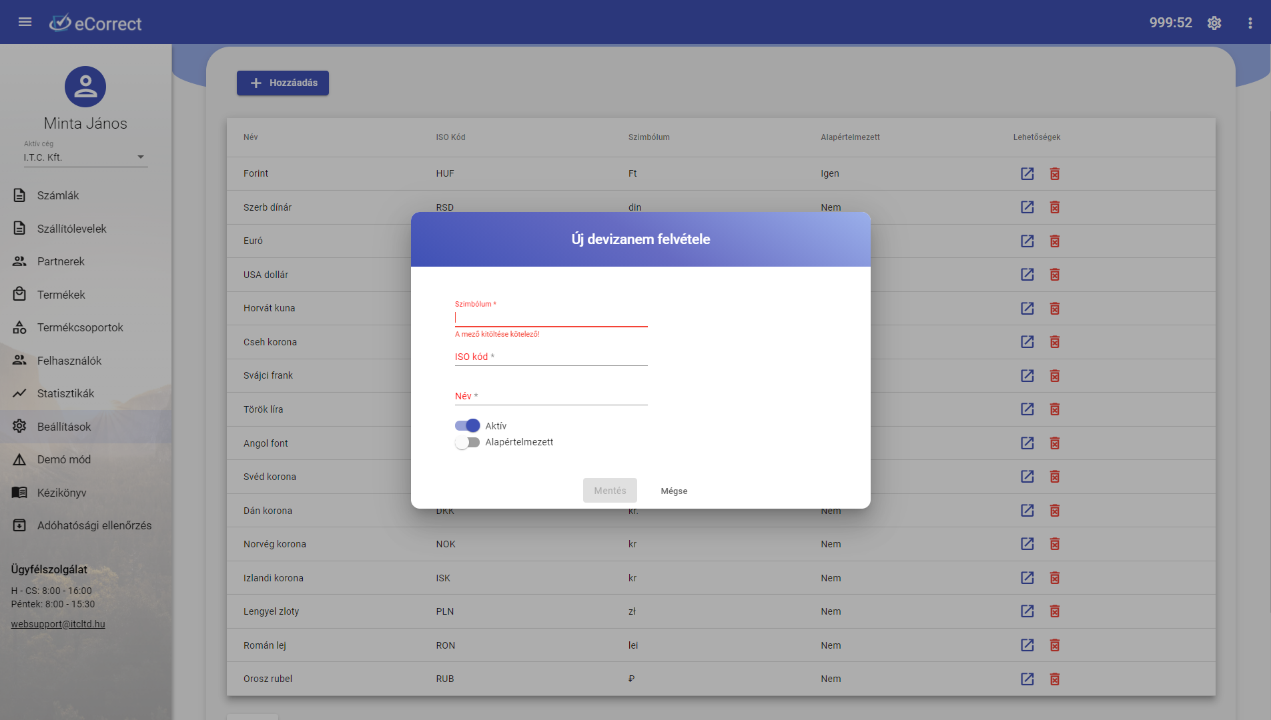The width and height of the screenshot is (1271, 720).
Task: Open Számlák in the sidebar
Action: [x=85, y=195]
